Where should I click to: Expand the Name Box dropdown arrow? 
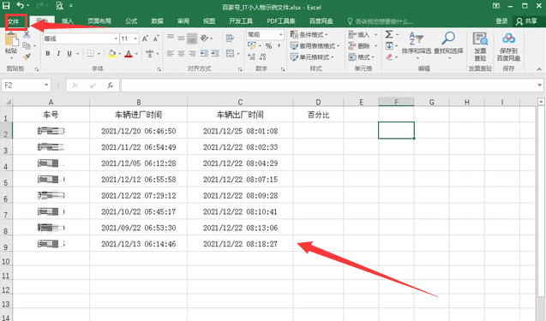[46, 86]
